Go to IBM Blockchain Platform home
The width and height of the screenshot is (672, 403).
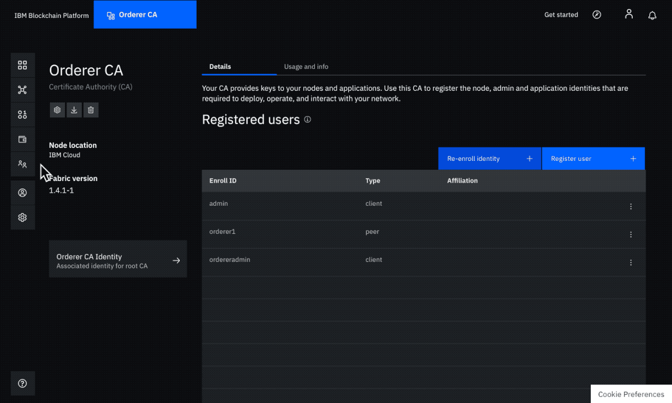point(52,16)
